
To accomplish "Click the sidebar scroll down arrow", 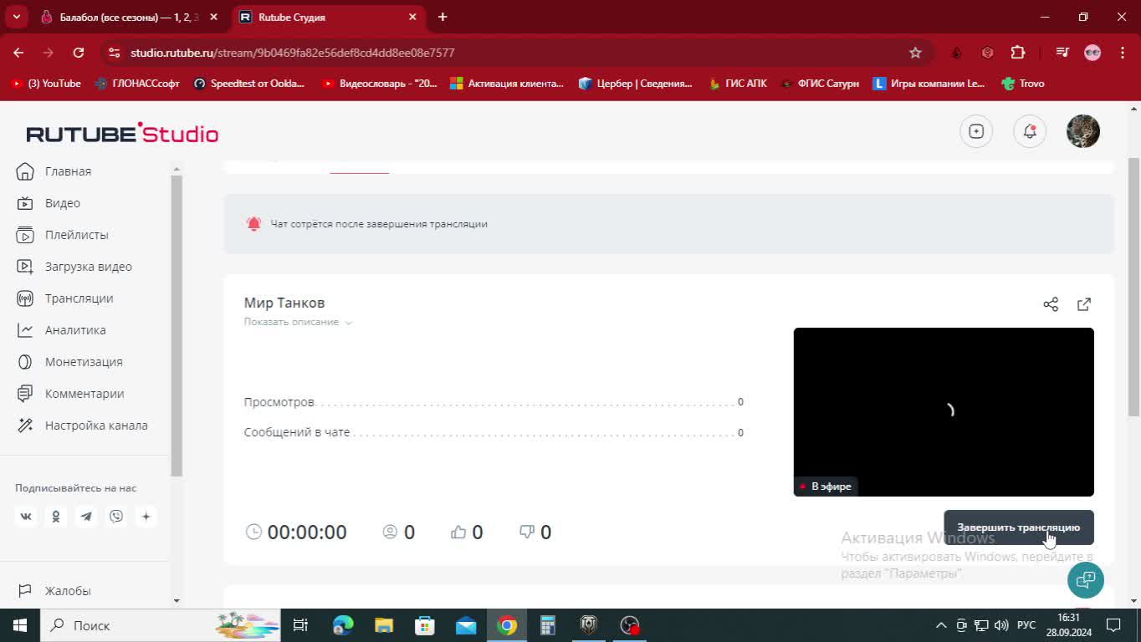I will [177, 600].
